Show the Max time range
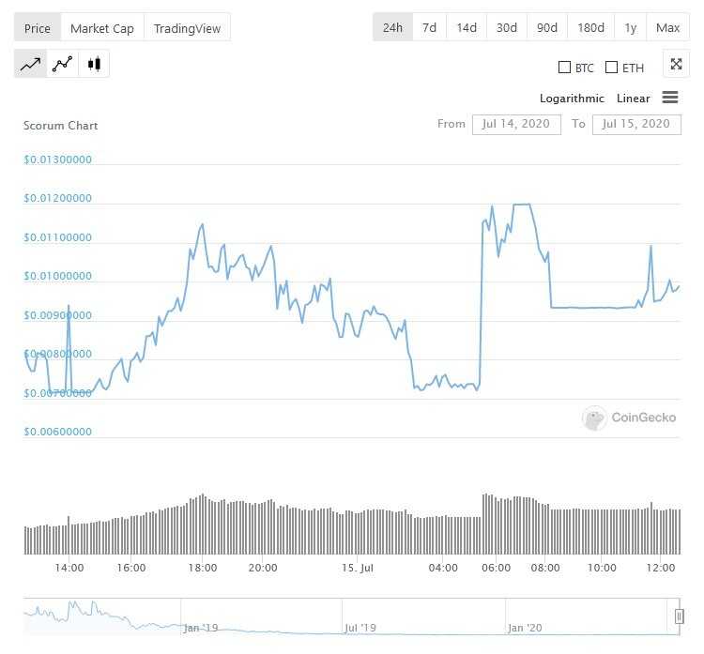The image size is (704, 654). [x=667, y=28]
